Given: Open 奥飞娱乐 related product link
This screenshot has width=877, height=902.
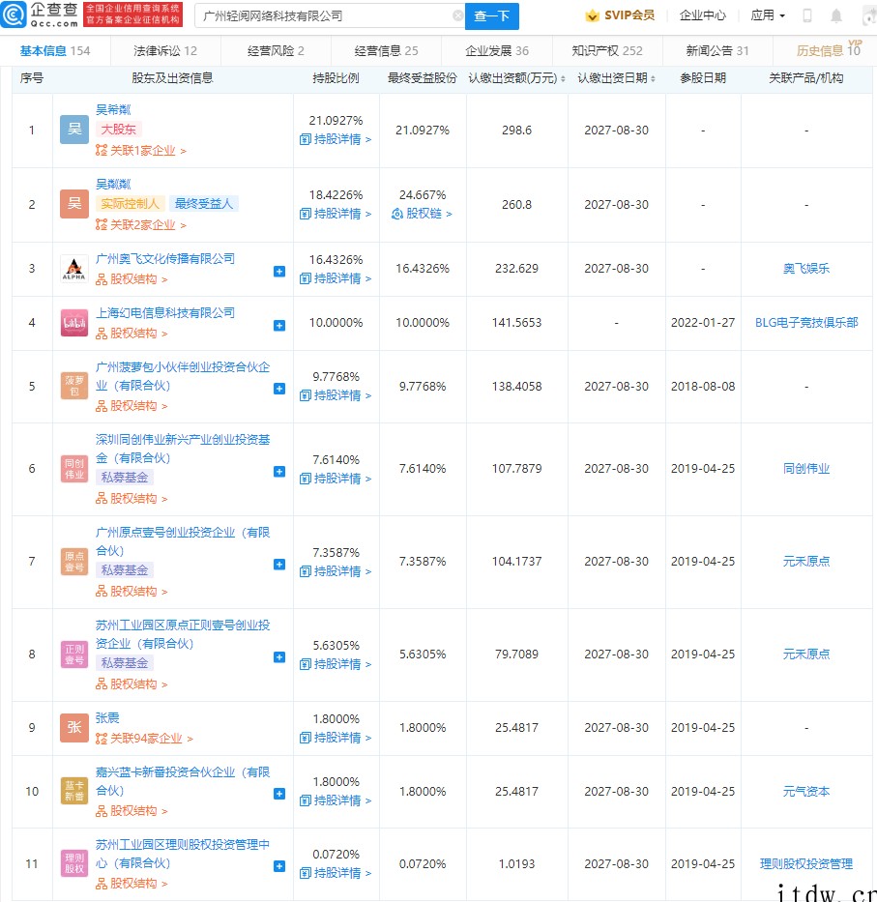Looking at the screenshot, I should click(806, 269).
